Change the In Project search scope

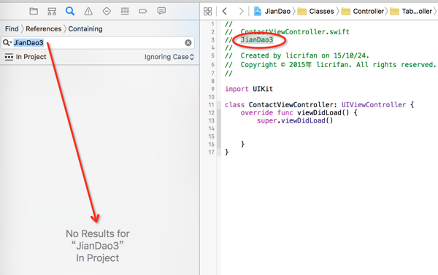pos(26,57)
